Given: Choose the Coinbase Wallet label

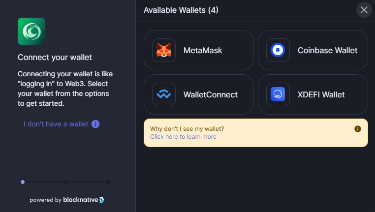Looking at the screenshot, I should 327,51.
